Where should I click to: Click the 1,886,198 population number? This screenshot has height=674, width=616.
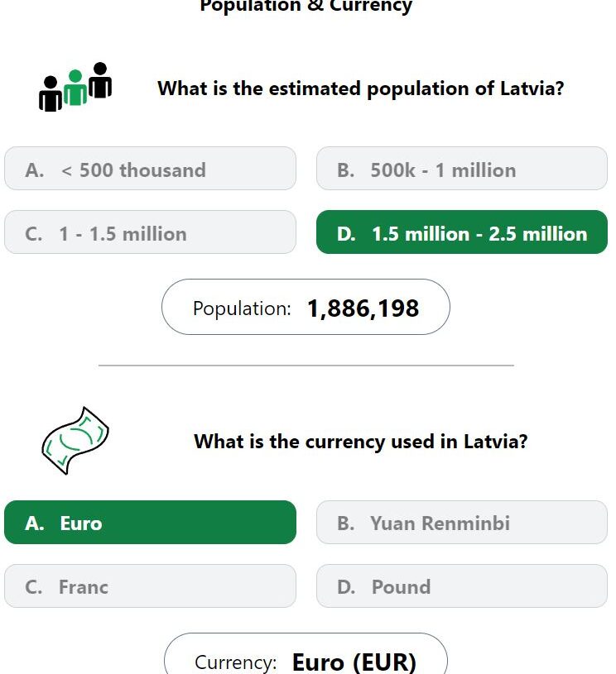tap(363, 308)
